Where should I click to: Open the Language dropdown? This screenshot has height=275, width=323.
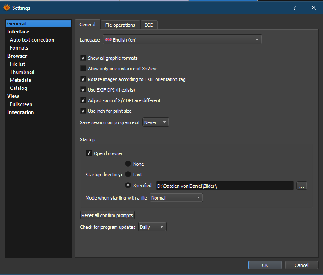[x=182, y=39]
